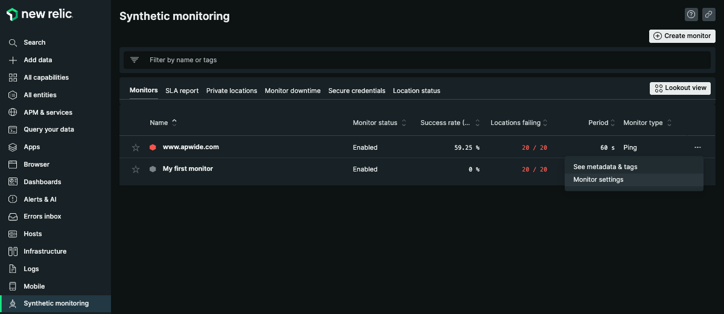Click the Infrastructure sidebar icon

pyautogui.click(x=13, y=251)
